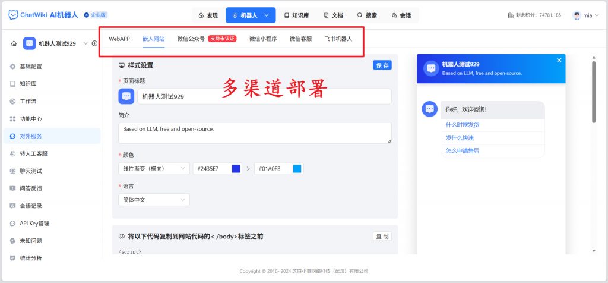
Task: Click the 转人工客服 sidebar icon
Action: click(12, 154)
